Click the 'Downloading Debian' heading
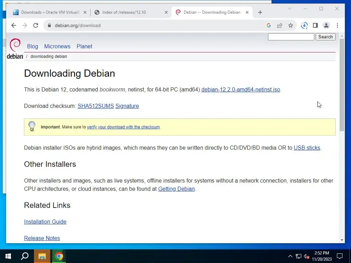Screen dimensions: 351x263 click(x=69, y=74)
